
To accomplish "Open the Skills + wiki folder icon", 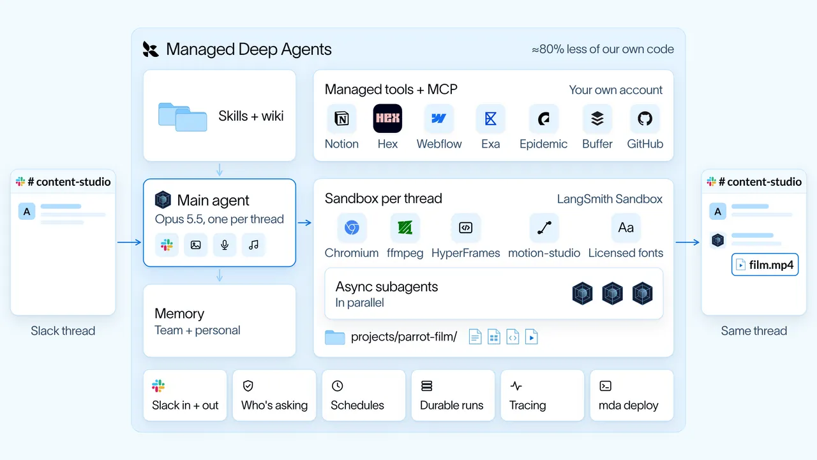I will 183,117.
